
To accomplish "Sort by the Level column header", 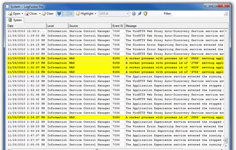I will (57, 26).
